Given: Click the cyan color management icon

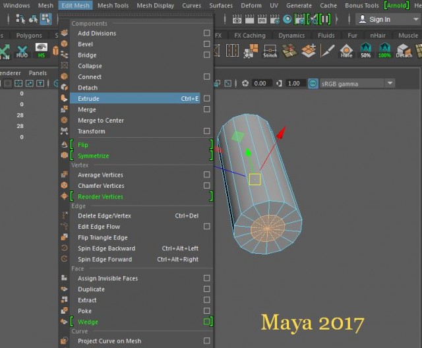Looking at the screenshot, I should pos(313,84).
